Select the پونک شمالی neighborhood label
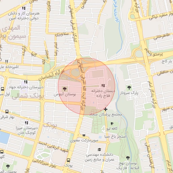The width and height of the screenshot is (173, 173). coord(28,97)
